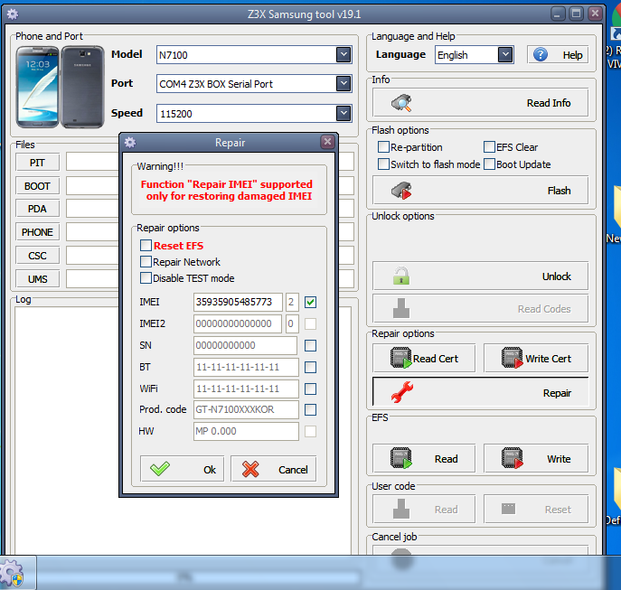Enable the Boot Update checkbox
The height and width of the screenshot is (590, 621).
coord(490,164)
